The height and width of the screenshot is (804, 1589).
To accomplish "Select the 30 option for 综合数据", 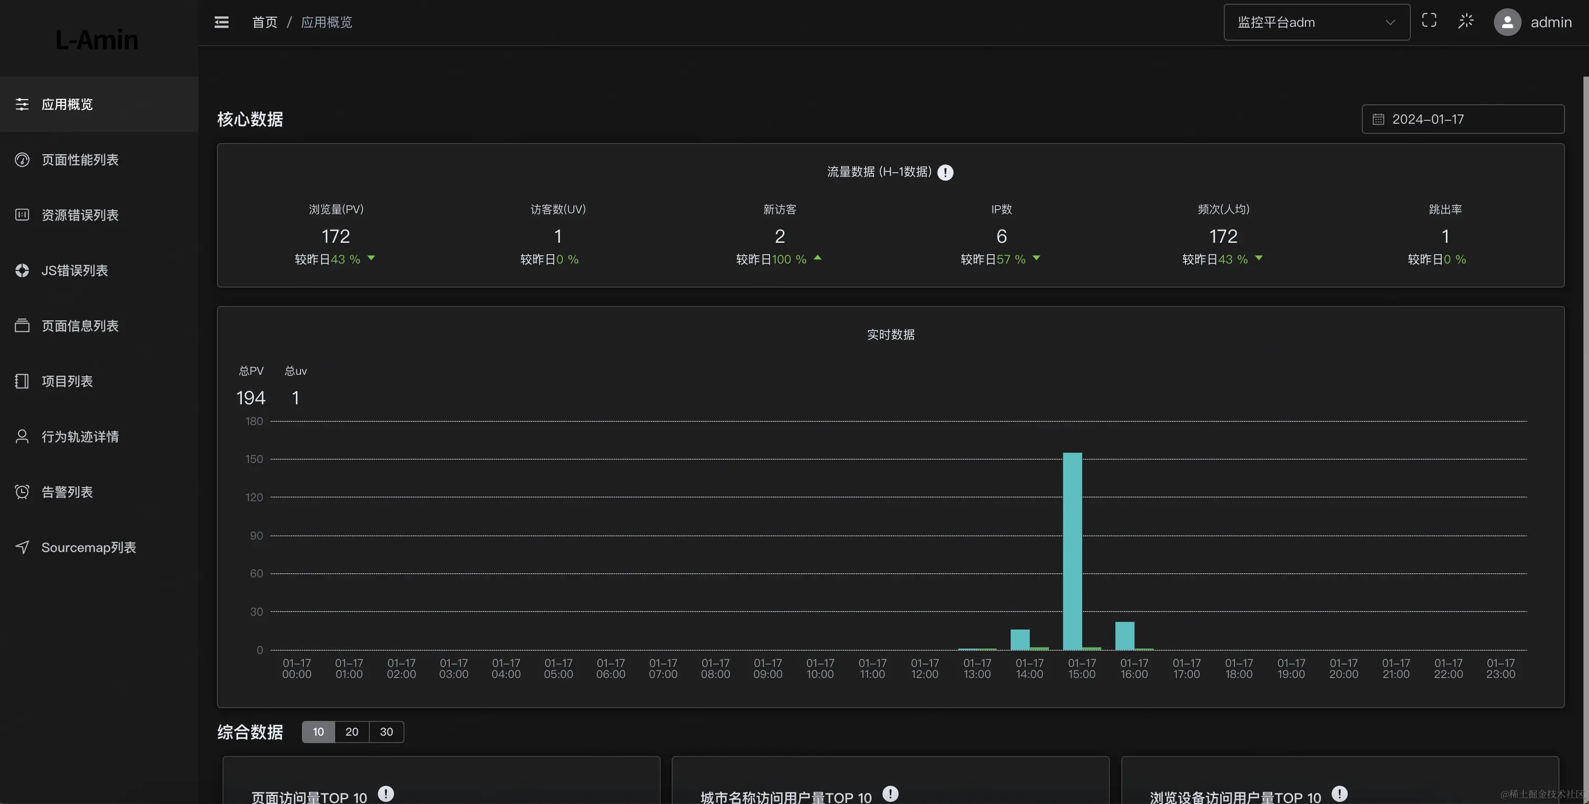I will [x=386, y=732].
